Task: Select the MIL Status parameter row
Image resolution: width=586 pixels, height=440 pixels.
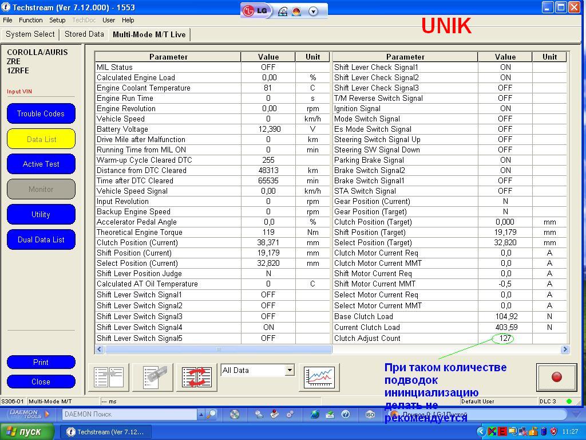Action: [212, 68]
